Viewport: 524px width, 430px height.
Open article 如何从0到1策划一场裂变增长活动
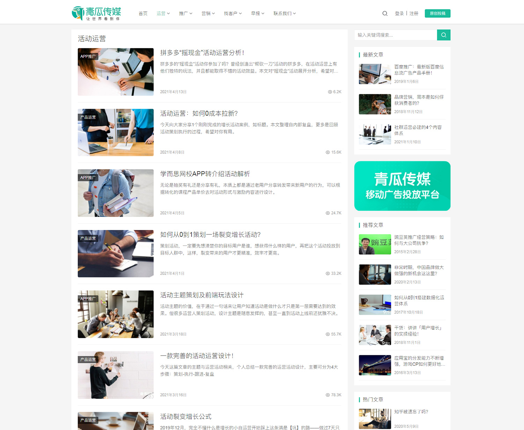coord(210,235)
